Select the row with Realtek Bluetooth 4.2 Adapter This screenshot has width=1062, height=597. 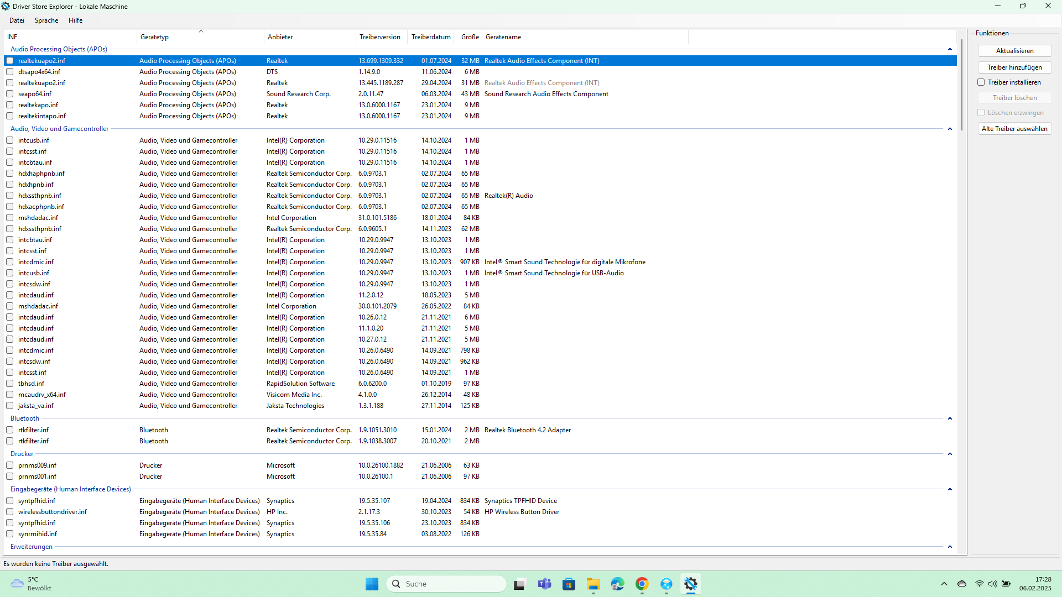coord(481,430)
